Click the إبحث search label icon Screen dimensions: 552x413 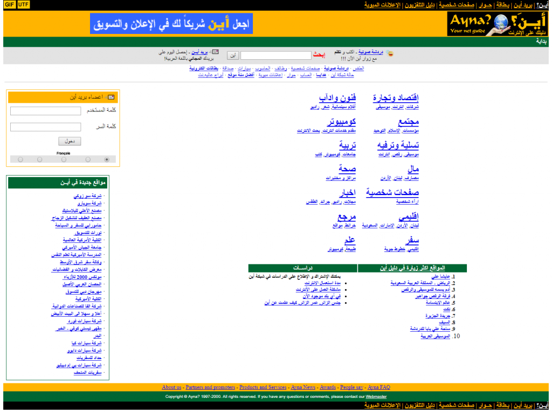point(320,54)
